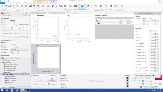Open the Sample Stop Condition dropdown
This screenshot has height=92, width=163.
[x=21, y=33]
